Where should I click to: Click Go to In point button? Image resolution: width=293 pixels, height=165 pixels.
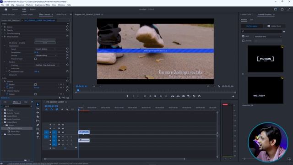145,96
